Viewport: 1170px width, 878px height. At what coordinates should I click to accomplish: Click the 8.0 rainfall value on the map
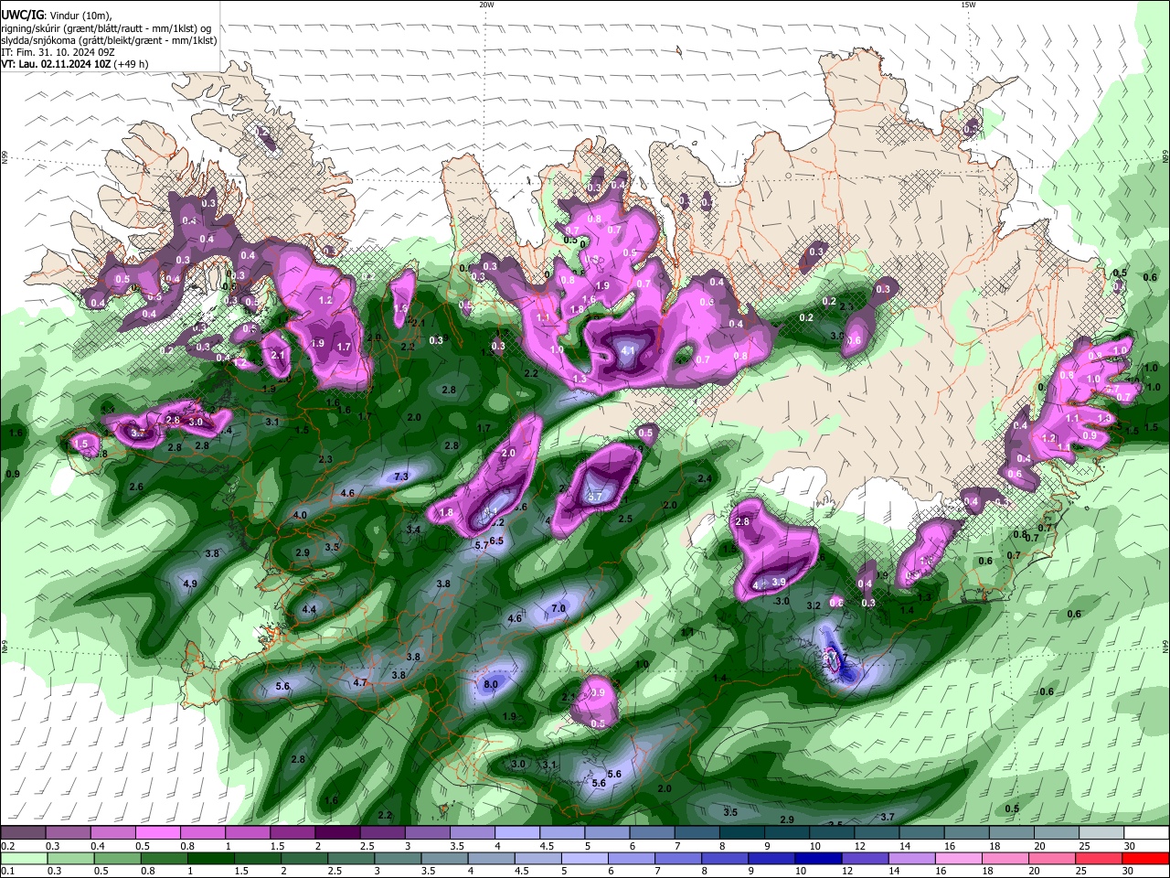pos(490,684)
